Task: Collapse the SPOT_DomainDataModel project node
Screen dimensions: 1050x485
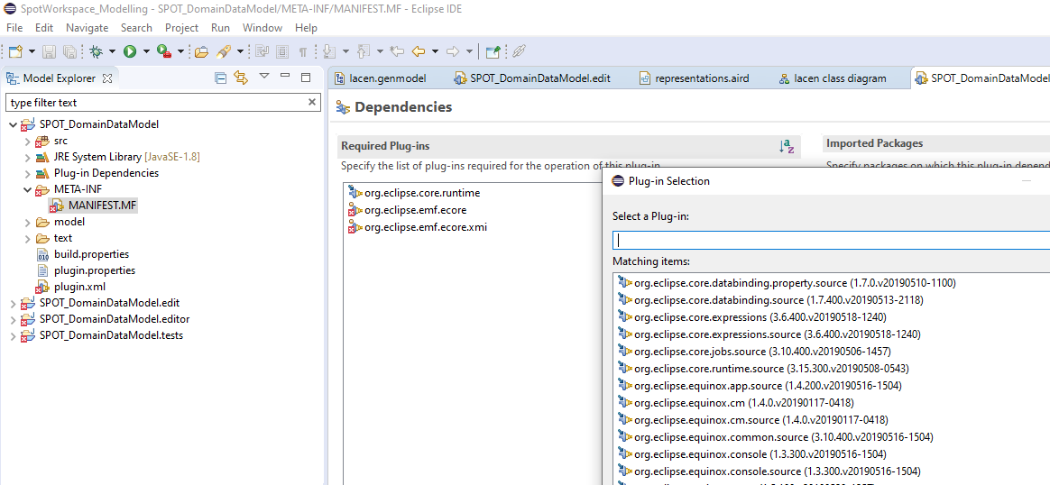Action: [13, 124]
